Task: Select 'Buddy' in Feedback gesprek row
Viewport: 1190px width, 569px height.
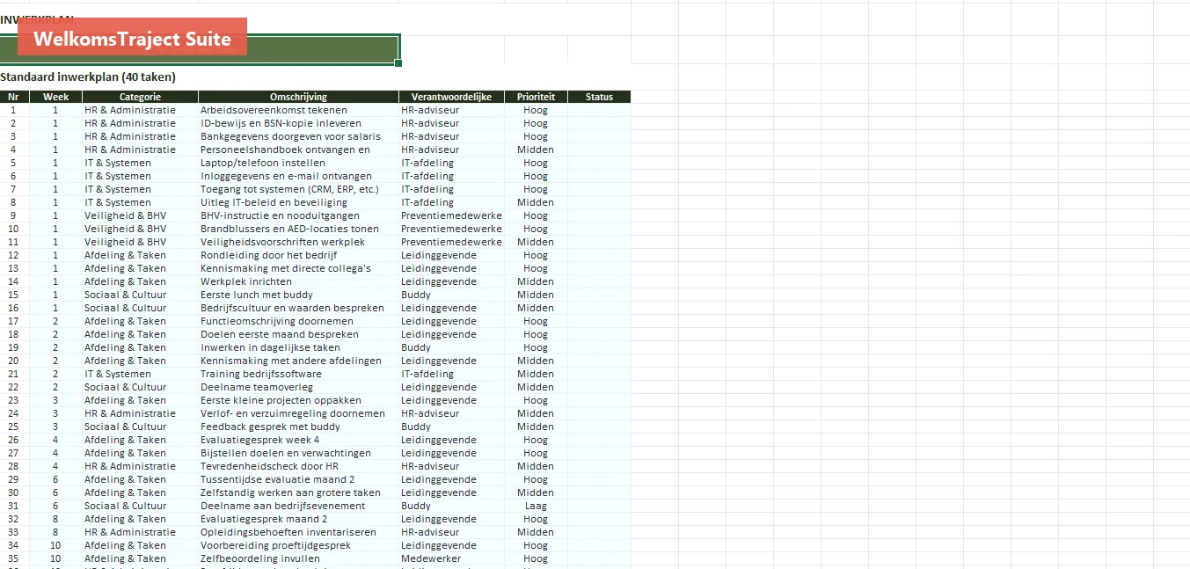Action: point(452,427)
